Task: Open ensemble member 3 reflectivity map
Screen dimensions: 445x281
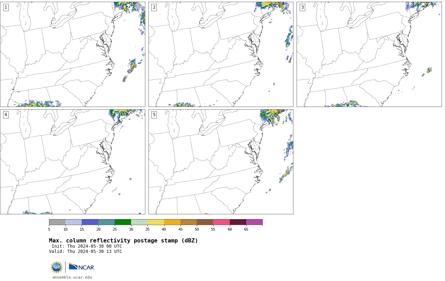Action: (x=369, y=54)
